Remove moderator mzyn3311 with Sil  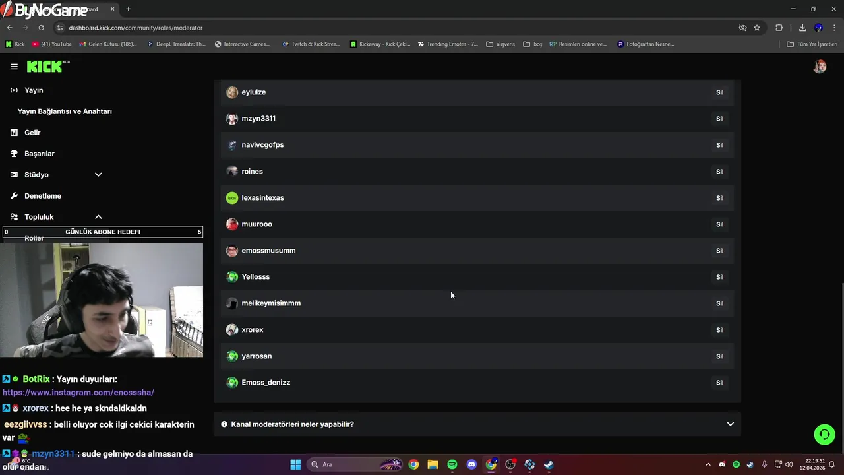pos(719,119)
